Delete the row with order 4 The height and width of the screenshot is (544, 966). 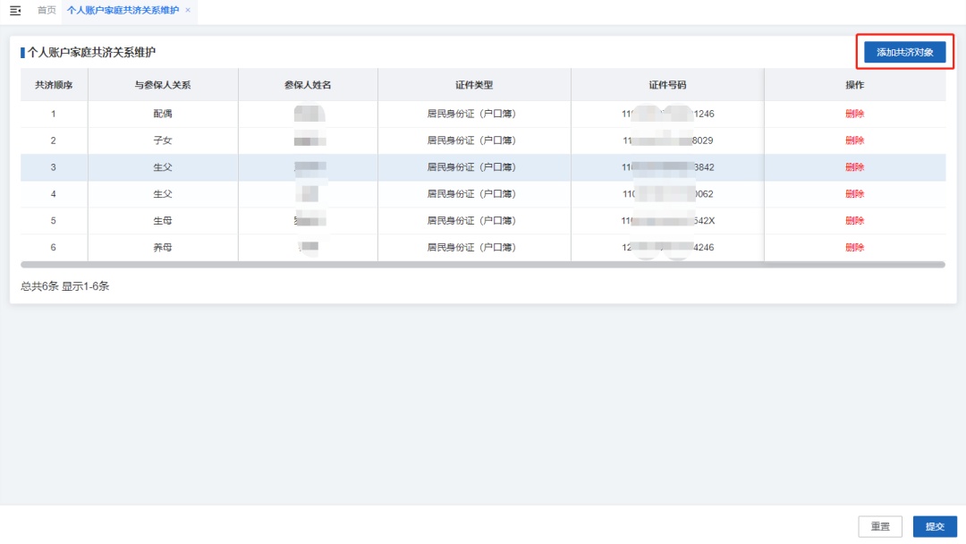click(854, 194)
